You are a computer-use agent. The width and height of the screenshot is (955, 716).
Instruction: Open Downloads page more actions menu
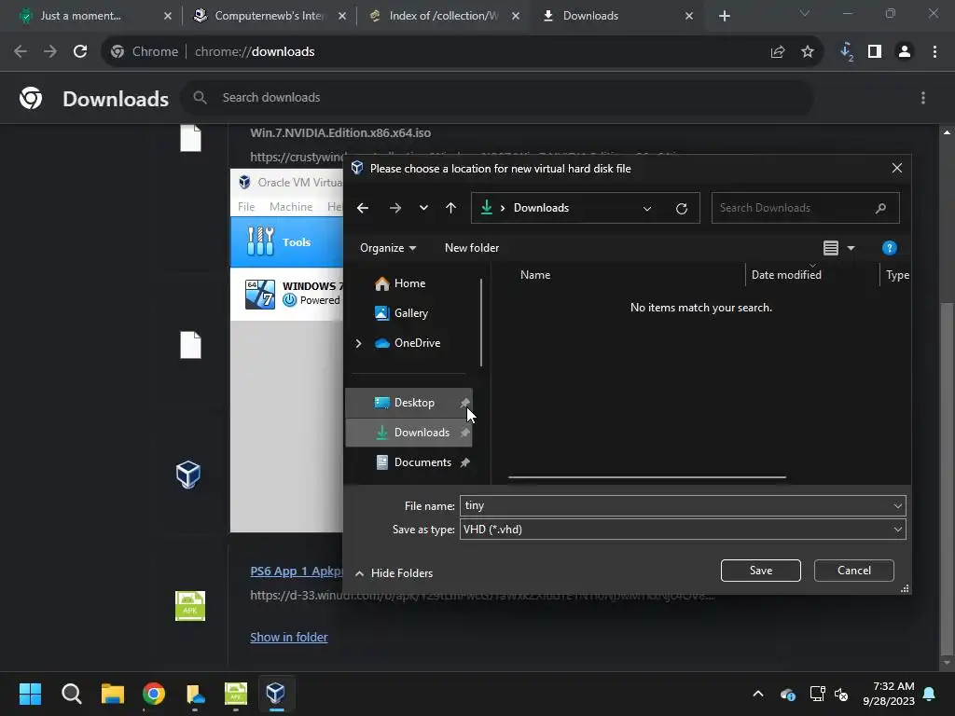click(923, 97)
